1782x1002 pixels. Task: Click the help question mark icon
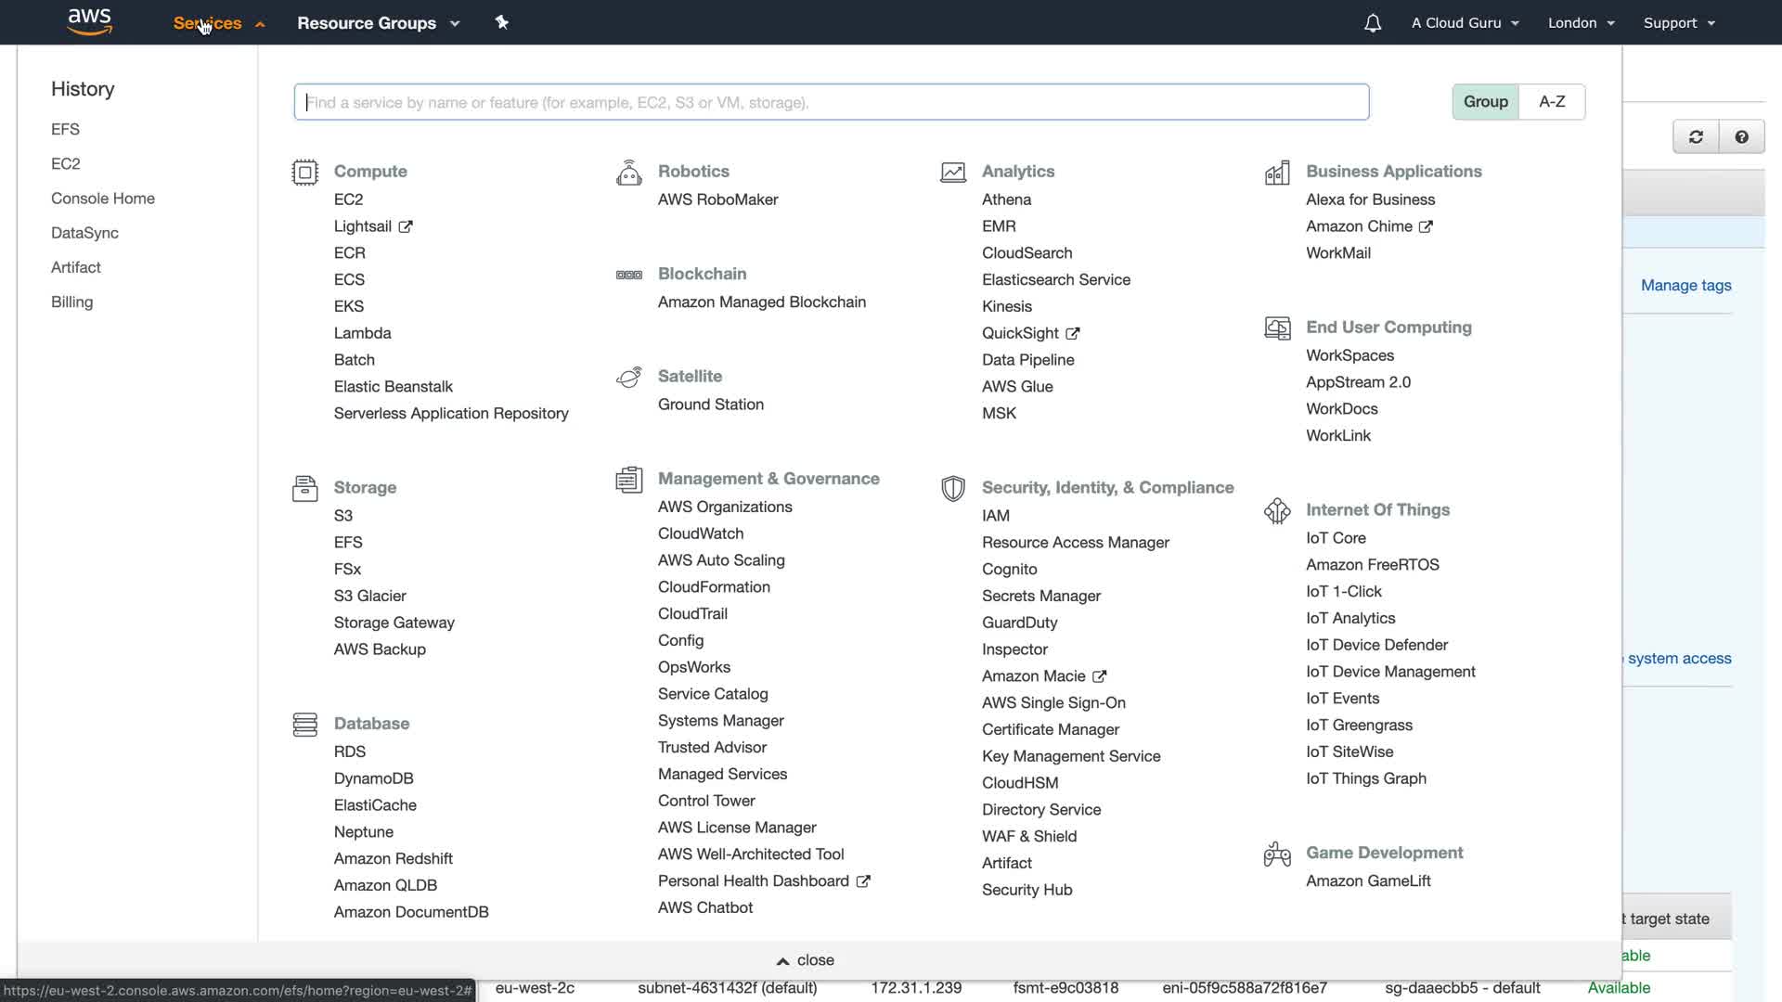1741,137
